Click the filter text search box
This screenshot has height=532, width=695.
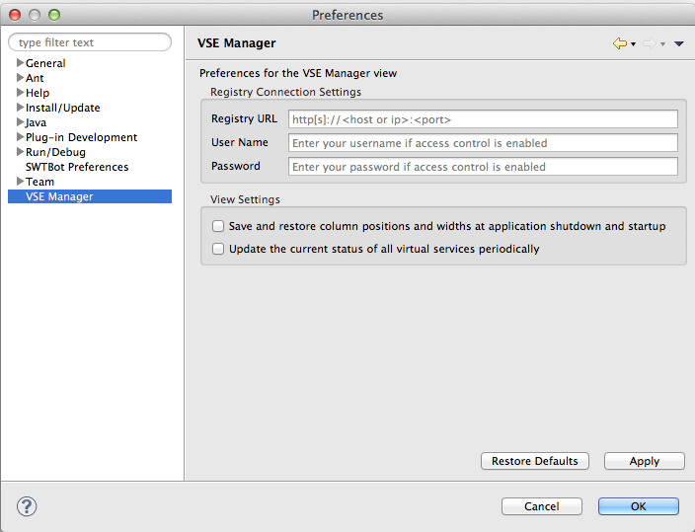[89, 42]
